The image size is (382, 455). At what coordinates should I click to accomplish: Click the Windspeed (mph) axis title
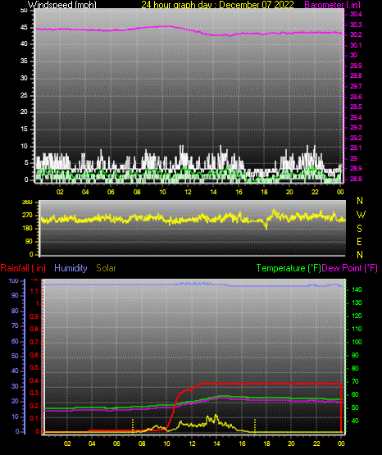point(61,5)
